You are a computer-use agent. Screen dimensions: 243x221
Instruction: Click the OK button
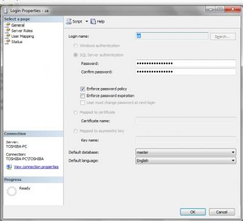pos(193,212)
